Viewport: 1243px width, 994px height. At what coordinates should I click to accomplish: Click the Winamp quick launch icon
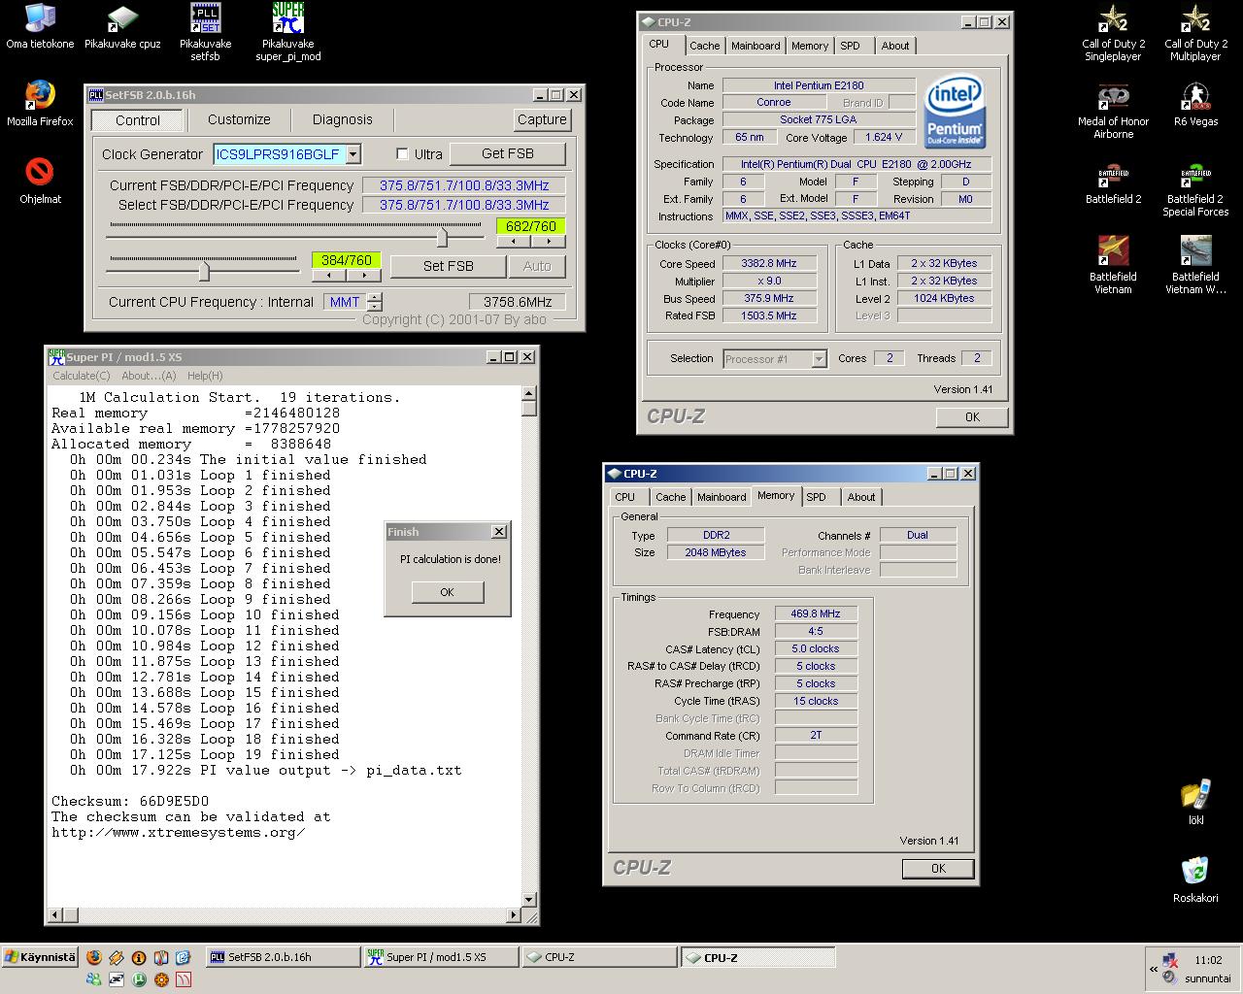click(117, 957)
